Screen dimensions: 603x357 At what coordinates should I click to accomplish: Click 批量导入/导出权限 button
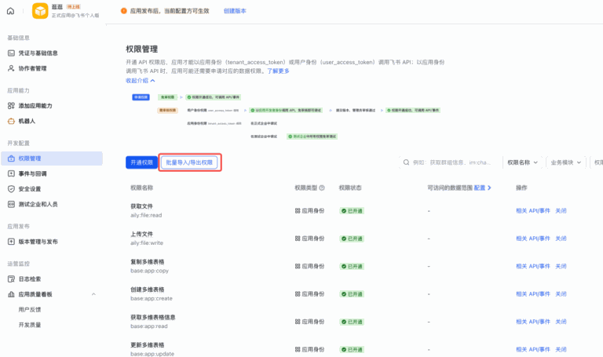(x=189, y=162)
